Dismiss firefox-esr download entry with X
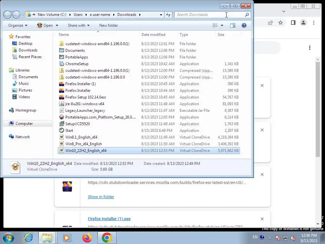 tap(262, 174)
